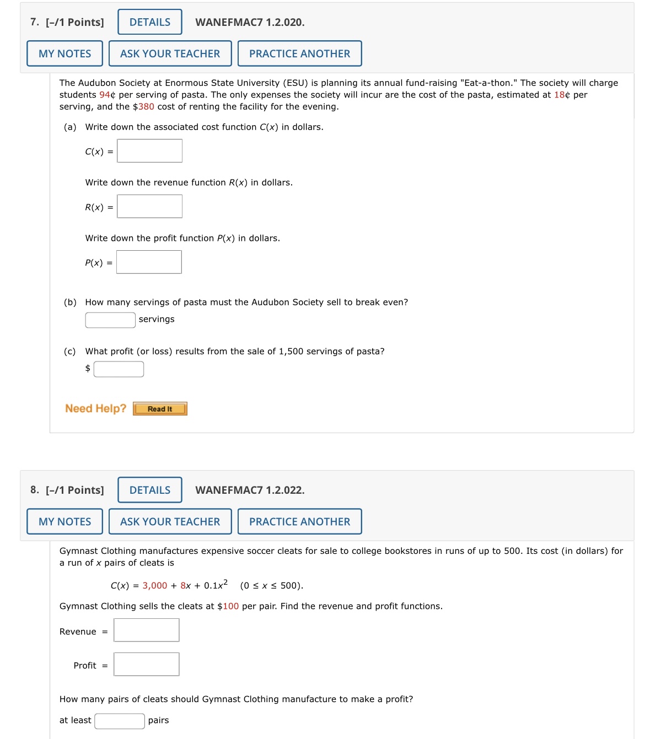Open ASK YOUR TEACHER for question 8
The height and width of the screenshot is (739, 645).
[170, 521]
